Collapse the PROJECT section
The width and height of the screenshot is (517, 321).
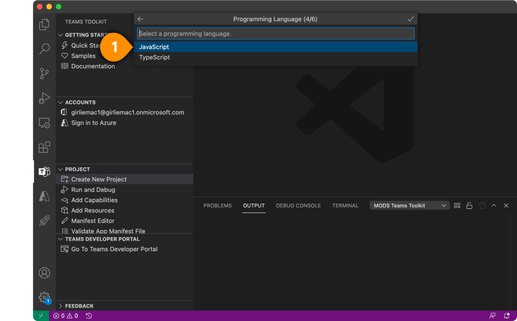pyautogui.click(x=61, y=169)
